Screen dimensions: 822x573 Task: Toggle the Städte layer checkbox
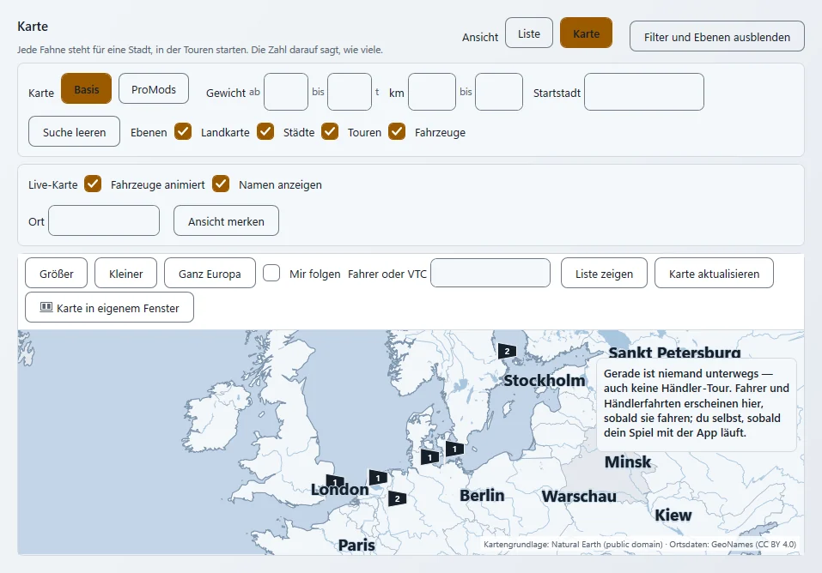coord(265,131)
